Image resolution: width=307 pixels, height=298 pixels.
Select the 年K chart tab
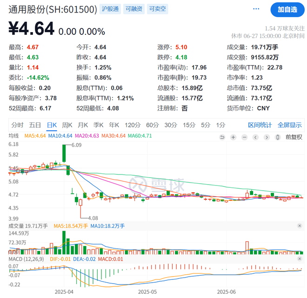tap(114, 125)
